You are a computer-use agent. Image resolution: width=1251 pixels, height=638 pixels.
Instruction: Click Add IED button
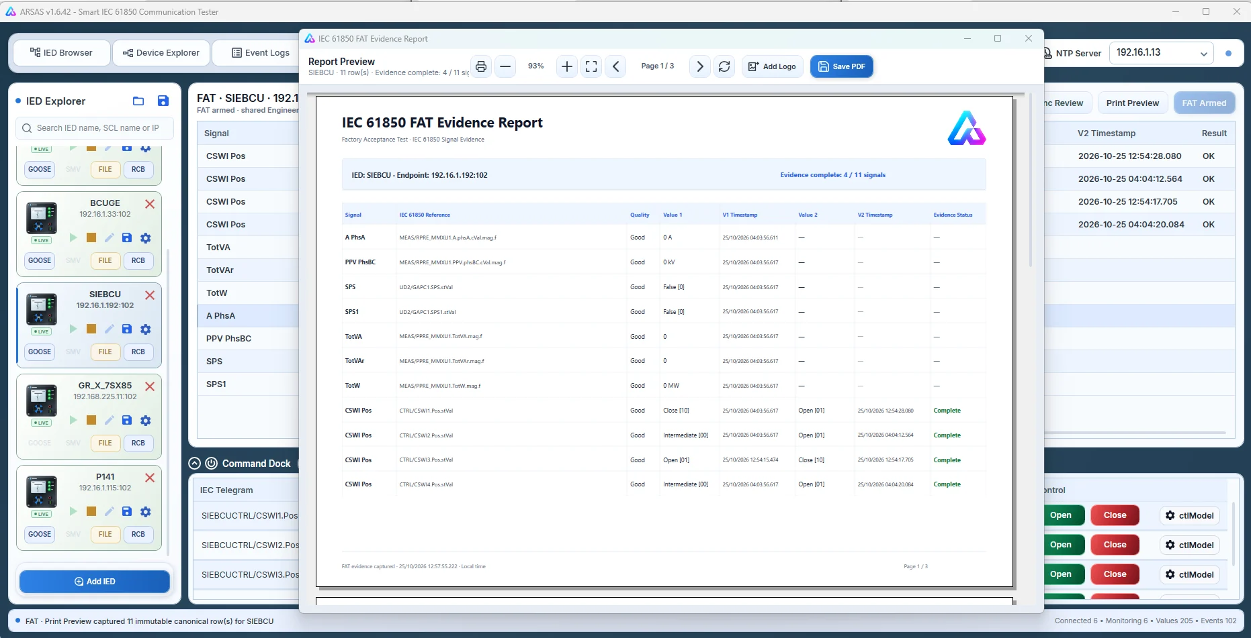tap(95, 582)
